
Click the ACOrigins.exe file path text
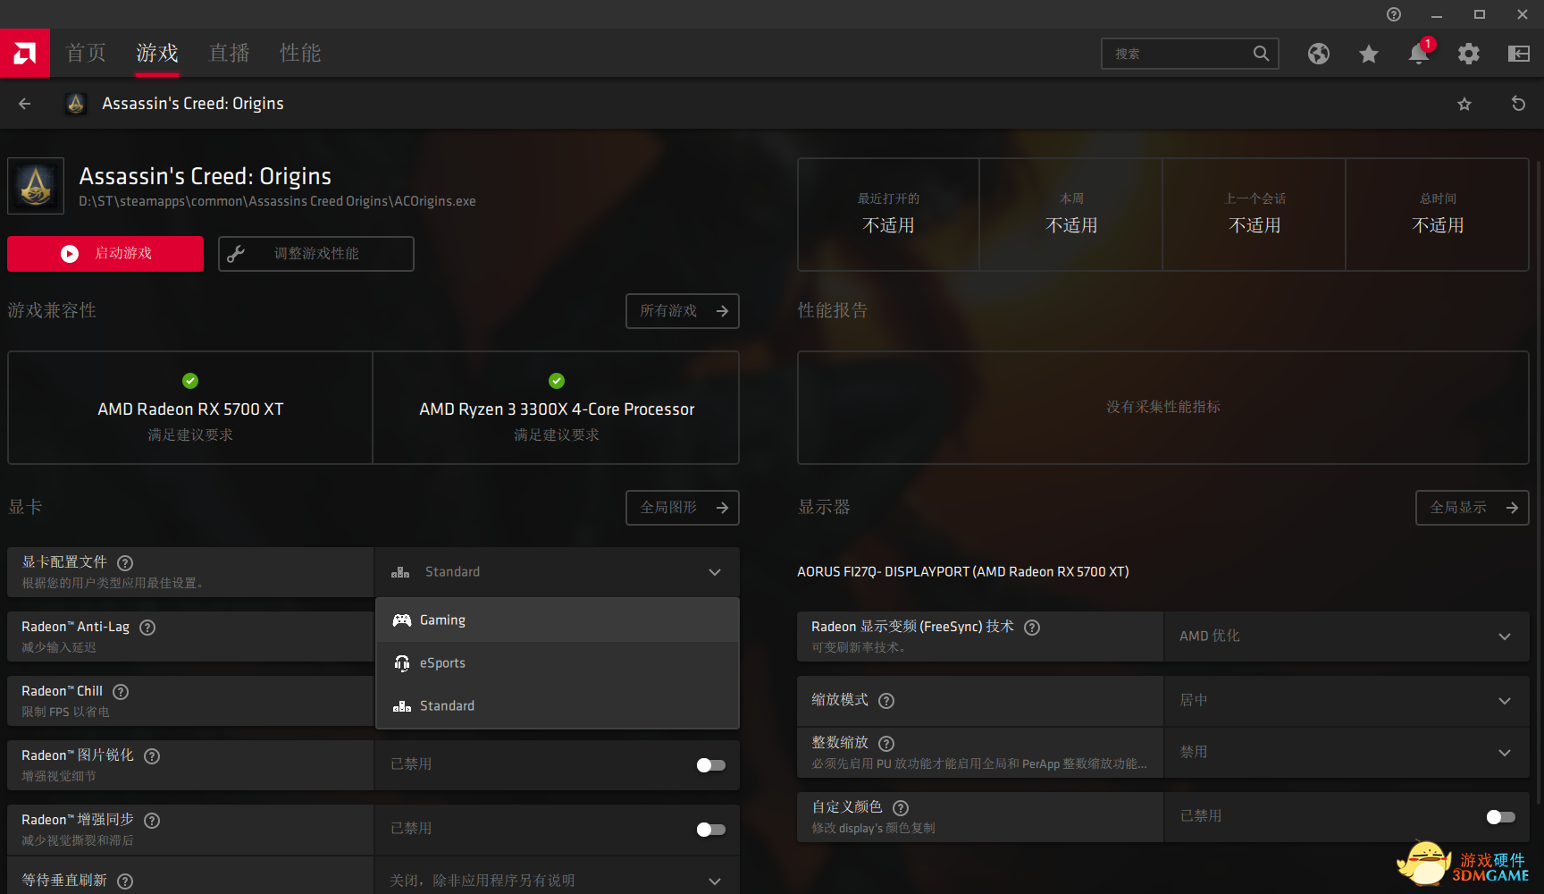tap(277, 201)
